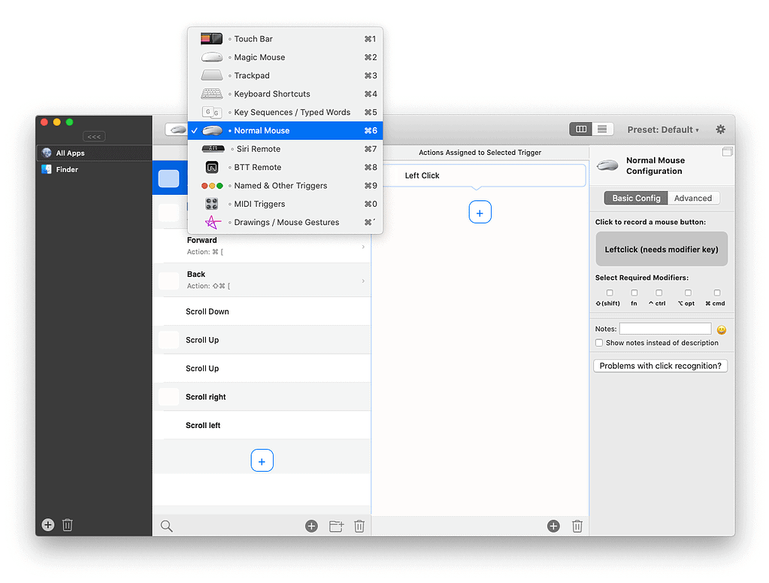Switch to Basic Config tab
The width and height of the screenshot is (769, 583).
(636, 198)
